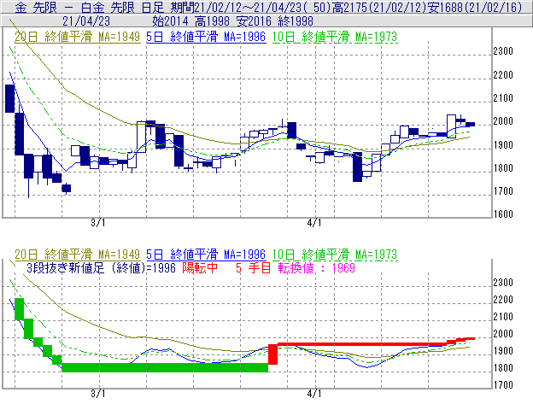Click the '4/1' date label under upper chart
The image size is (533, 404).
(314, 223)
